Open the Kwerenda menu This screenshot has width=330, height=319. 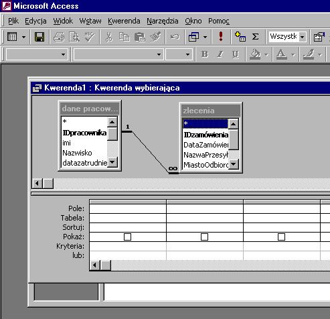point(124,21)
